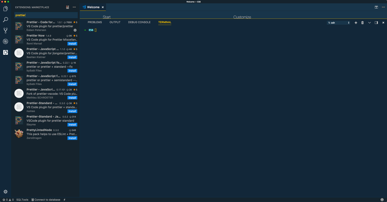Open Extensions Marketplace more actions menu
Viewport: 387px width, 202px height.
pos(74,7)
